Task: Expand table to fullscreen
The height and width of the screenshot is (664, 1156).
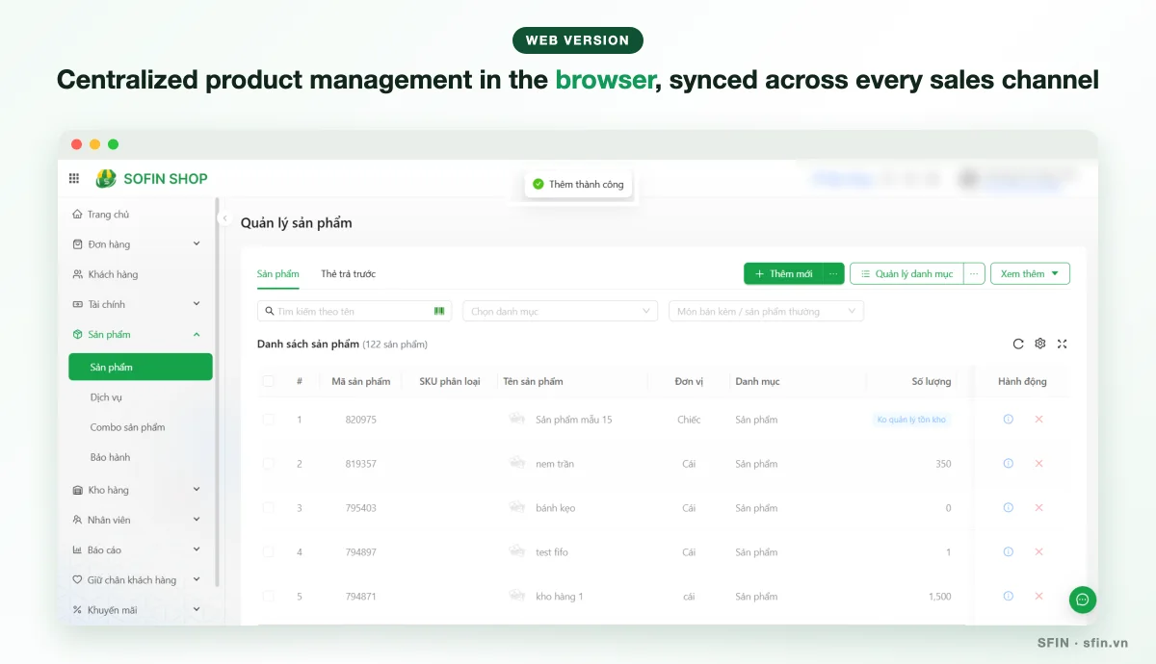Action: point(1063,344)
